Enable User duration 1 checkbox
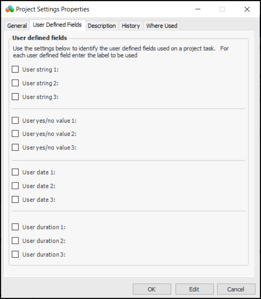Viewport: 261px width, 299px height. 16,227
